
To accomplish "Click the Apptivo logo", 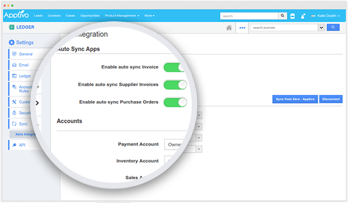I will tap(16, 15).
